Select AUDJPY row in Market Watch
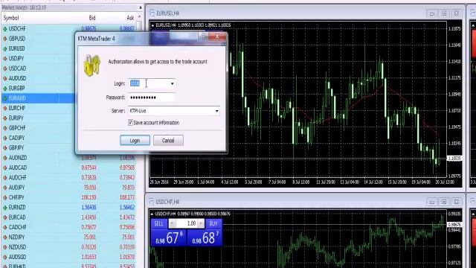The width and height of the screenshot is (476, 268). click(68, 188)
